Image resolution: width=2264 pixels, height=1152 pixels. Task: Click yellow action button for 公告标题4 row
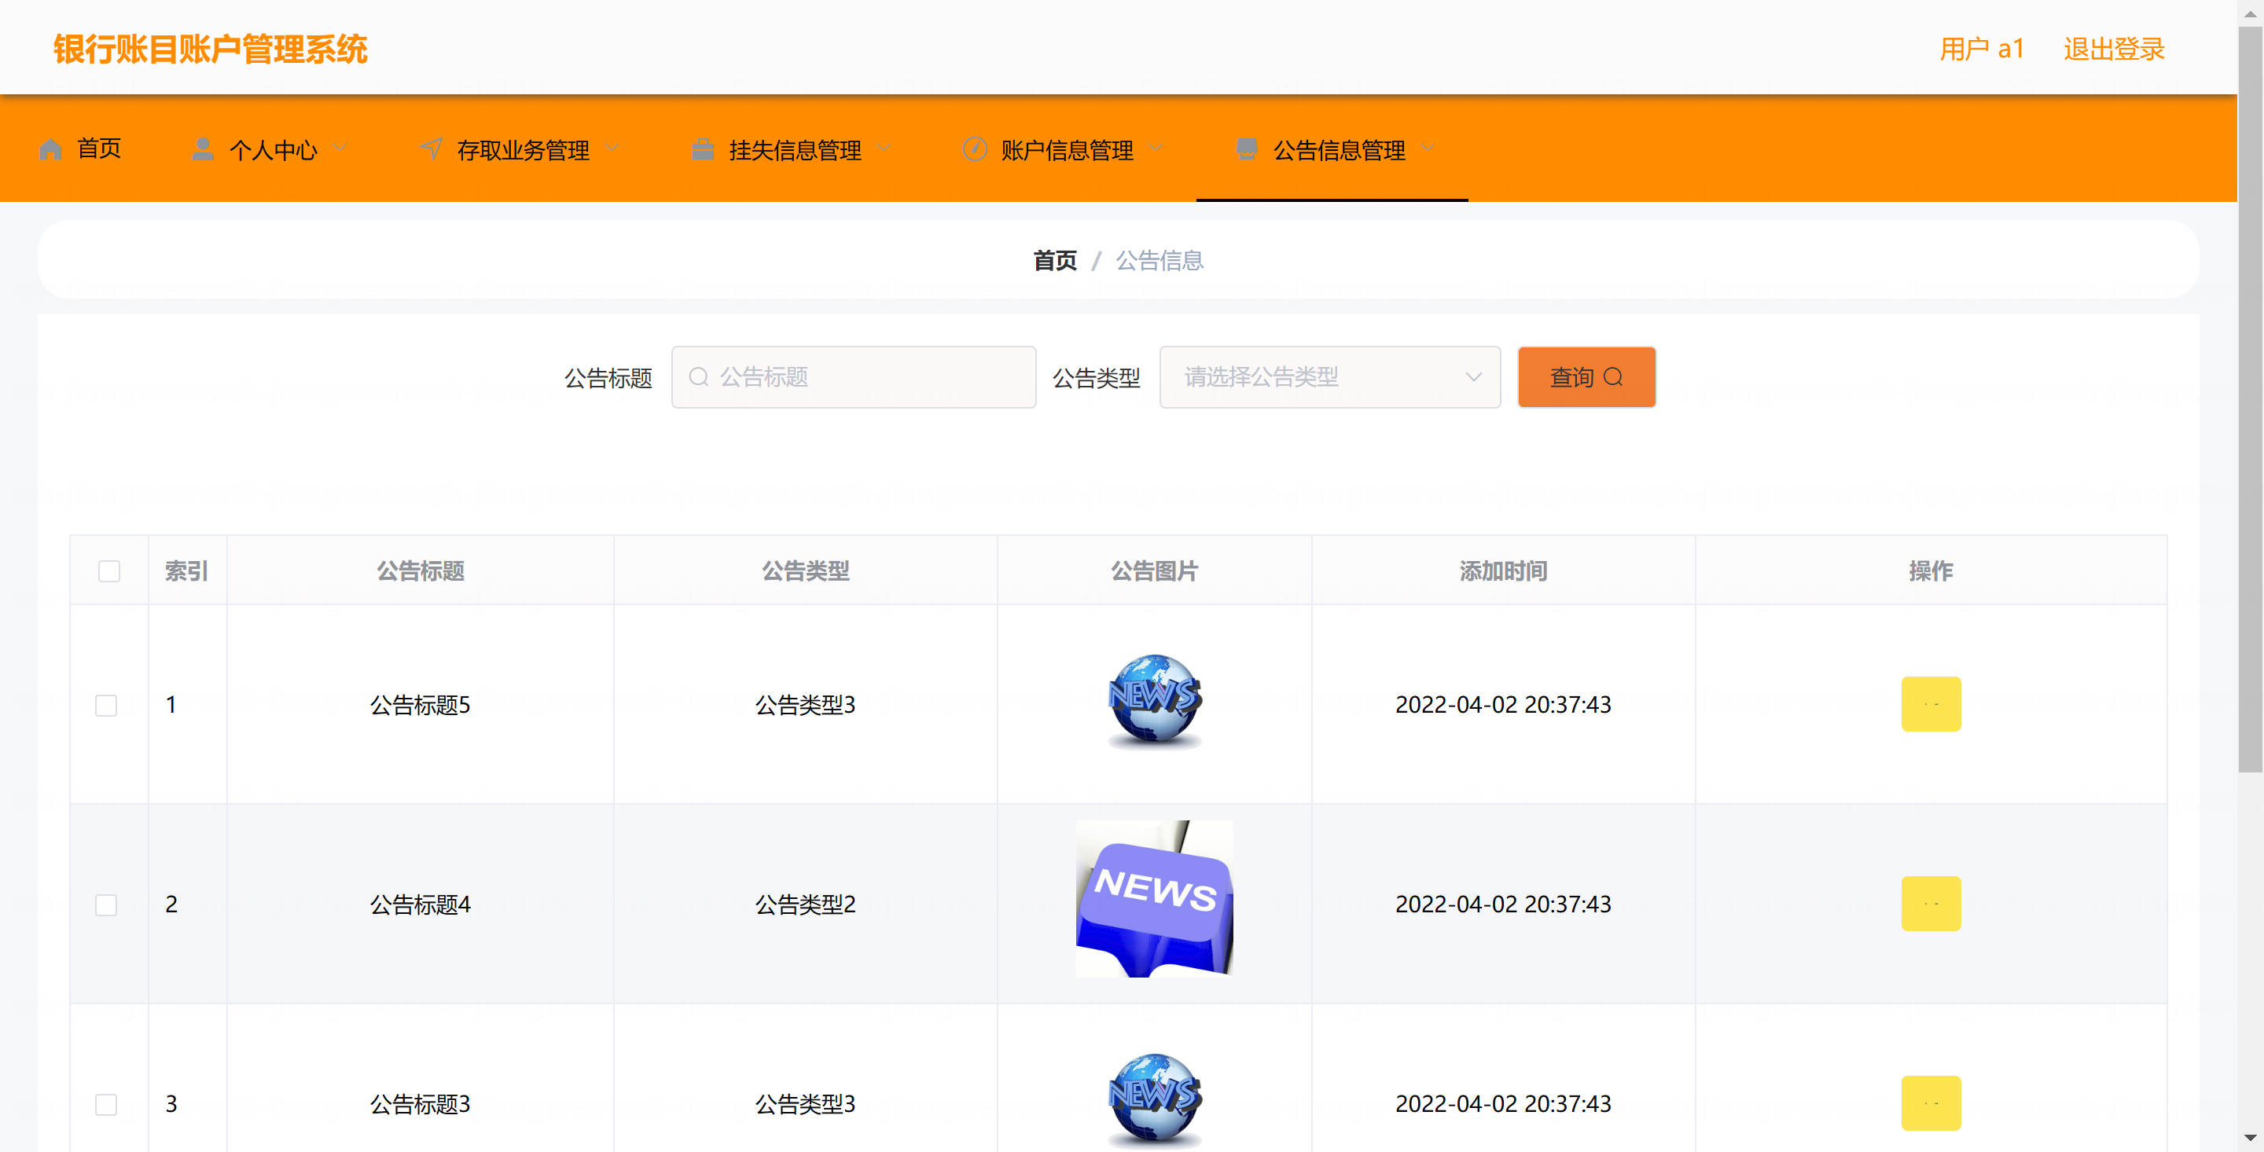tap(1931, 904)
